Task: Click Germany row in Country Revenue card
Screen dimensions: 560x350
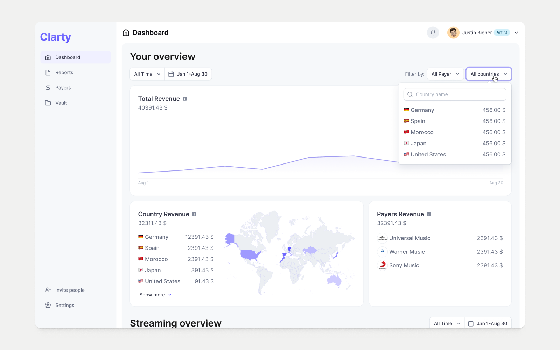Action: click(176, 237)
